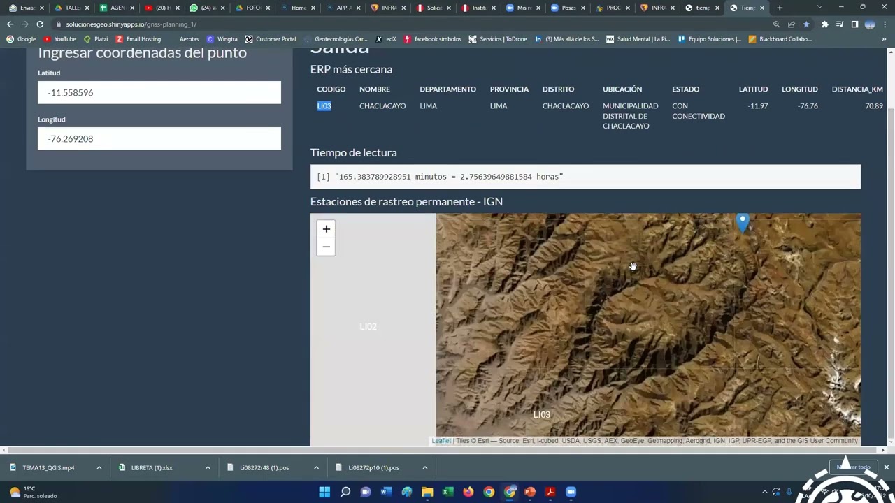Click the LI03 station label on map
Screen dimensions: 895x503
542,414
